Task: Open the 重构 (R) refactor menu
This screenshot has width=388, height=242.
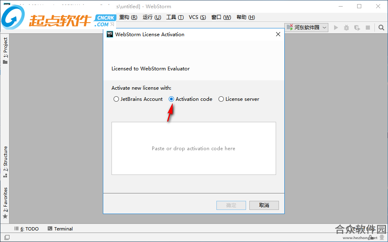Action: 128,17
